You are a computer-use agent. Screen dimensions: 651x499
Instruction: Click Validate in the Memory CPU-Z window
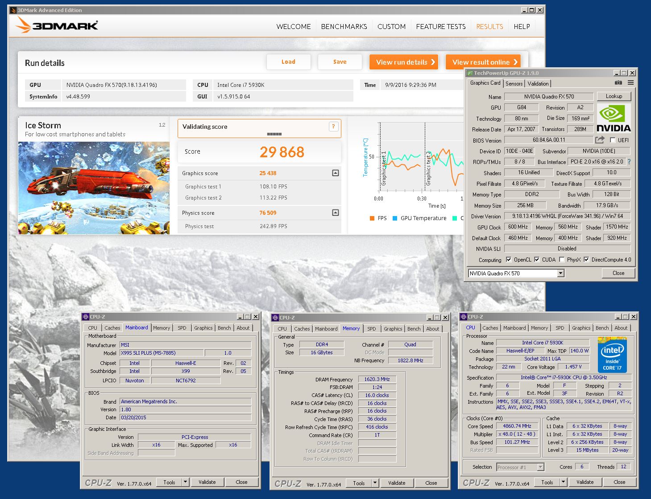coord(397,483)
